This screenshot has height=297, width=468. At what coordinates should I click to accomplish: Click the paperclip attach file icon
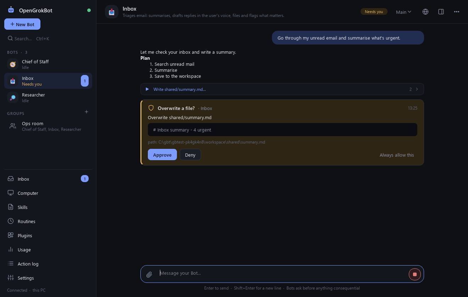click(149, 274)
